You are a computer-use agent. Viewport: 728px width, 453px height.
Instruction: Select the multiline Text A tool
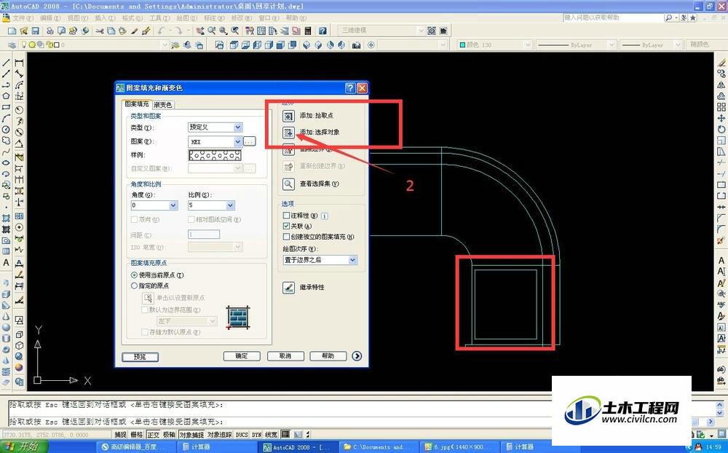6,262
